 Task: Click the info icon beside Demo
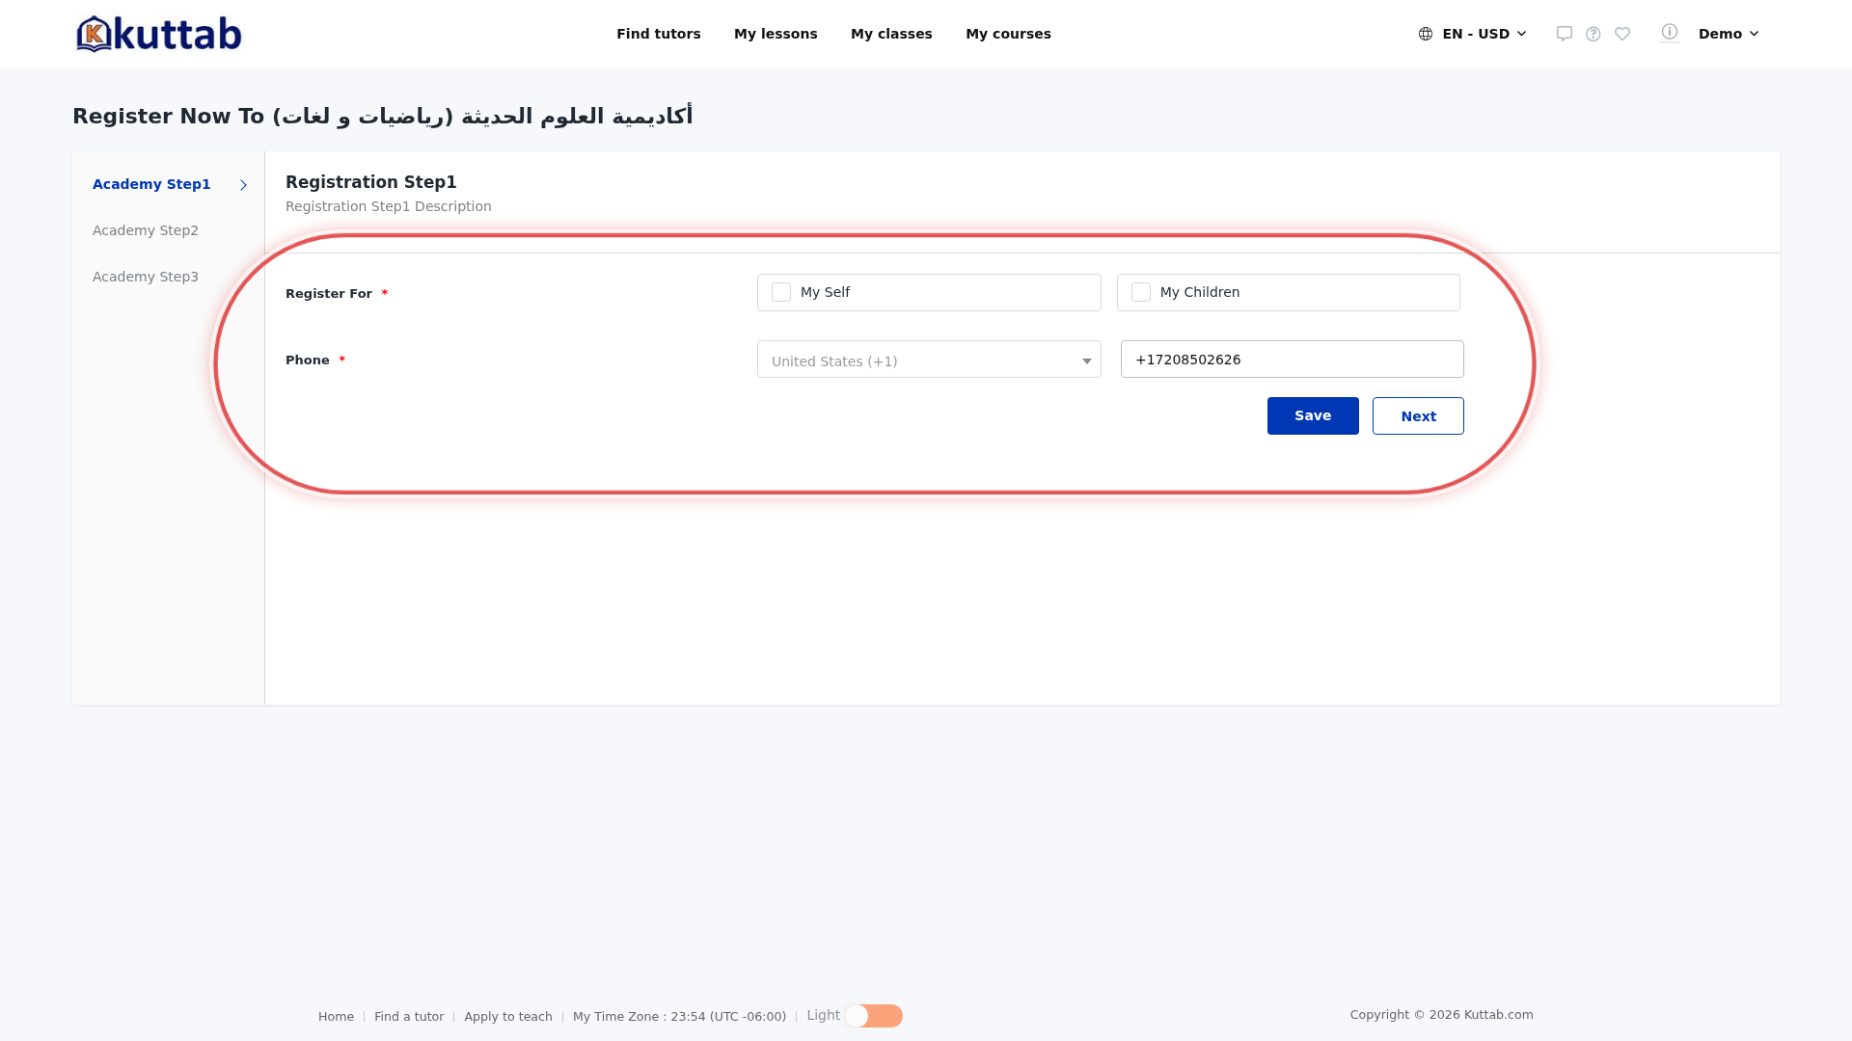coord(1670,32)
